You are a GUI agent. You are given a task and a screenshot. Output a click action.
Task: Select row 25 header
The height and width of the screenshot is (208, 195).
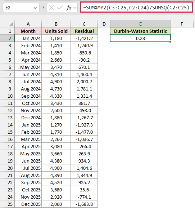click(x=7, y=204)
